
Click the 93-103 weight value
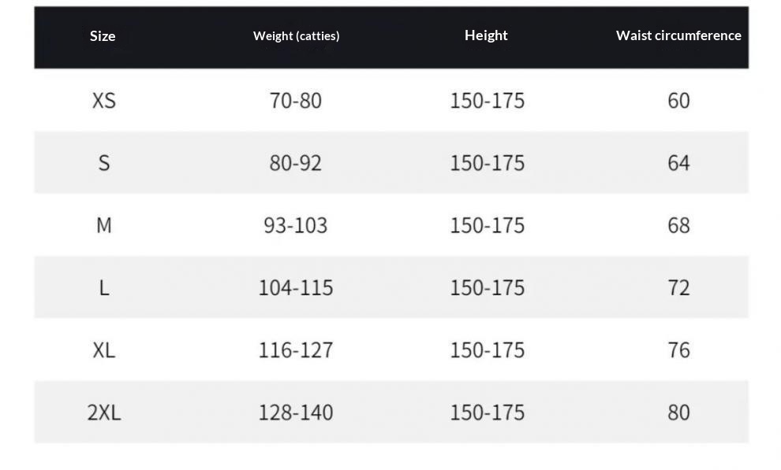click(296, 225)
